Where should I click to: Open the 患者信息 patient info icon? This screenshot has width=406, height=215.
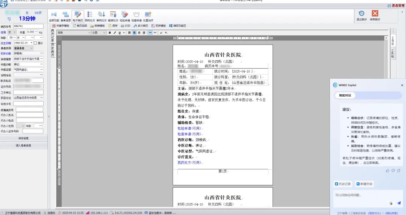(x=66, y=16)
